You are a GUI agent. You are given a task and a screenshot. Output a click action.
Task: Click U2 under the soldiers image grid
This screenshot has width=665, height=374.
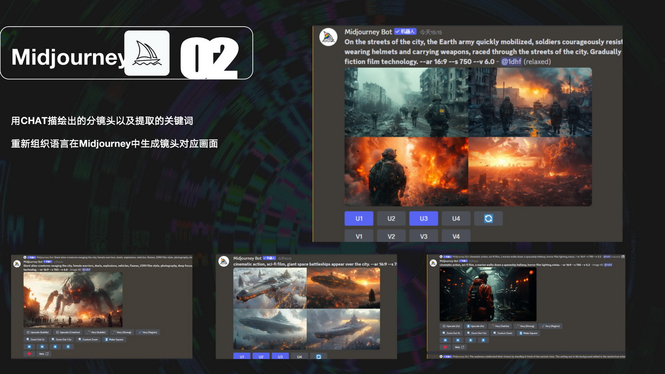tap(391, 218)
